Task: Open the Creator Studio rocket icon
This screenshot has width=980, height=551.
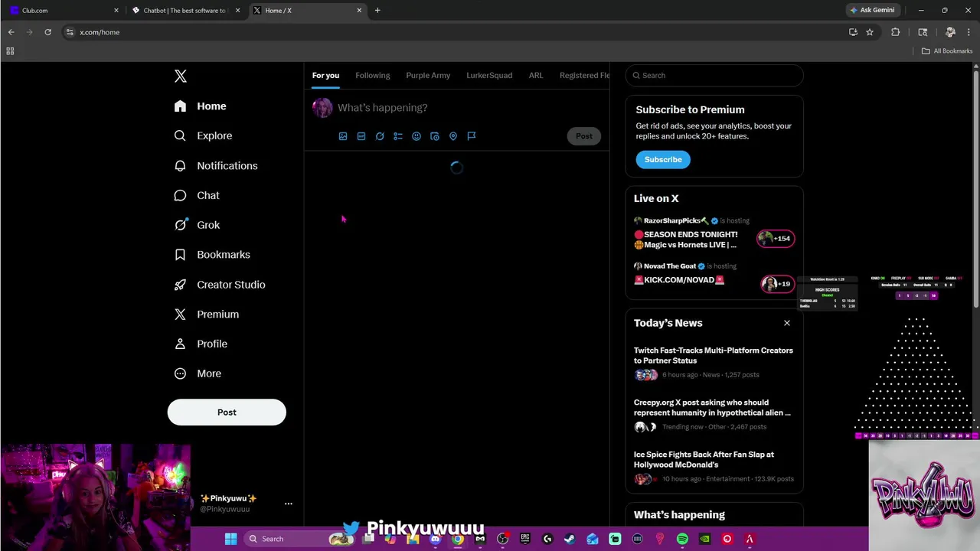Action: [180, 285]
